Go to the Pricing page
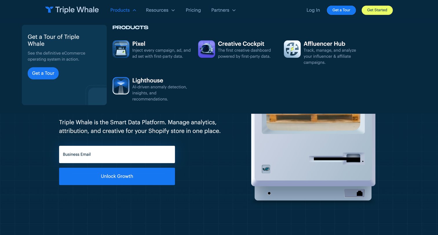 pos(193,10)
